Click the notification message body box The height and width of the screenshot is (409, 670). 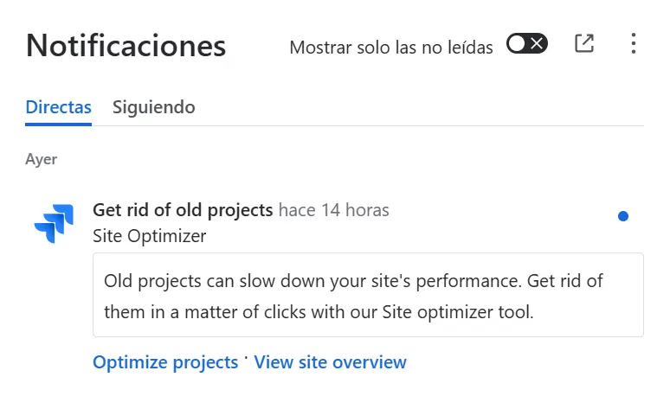tap(368, 295)
